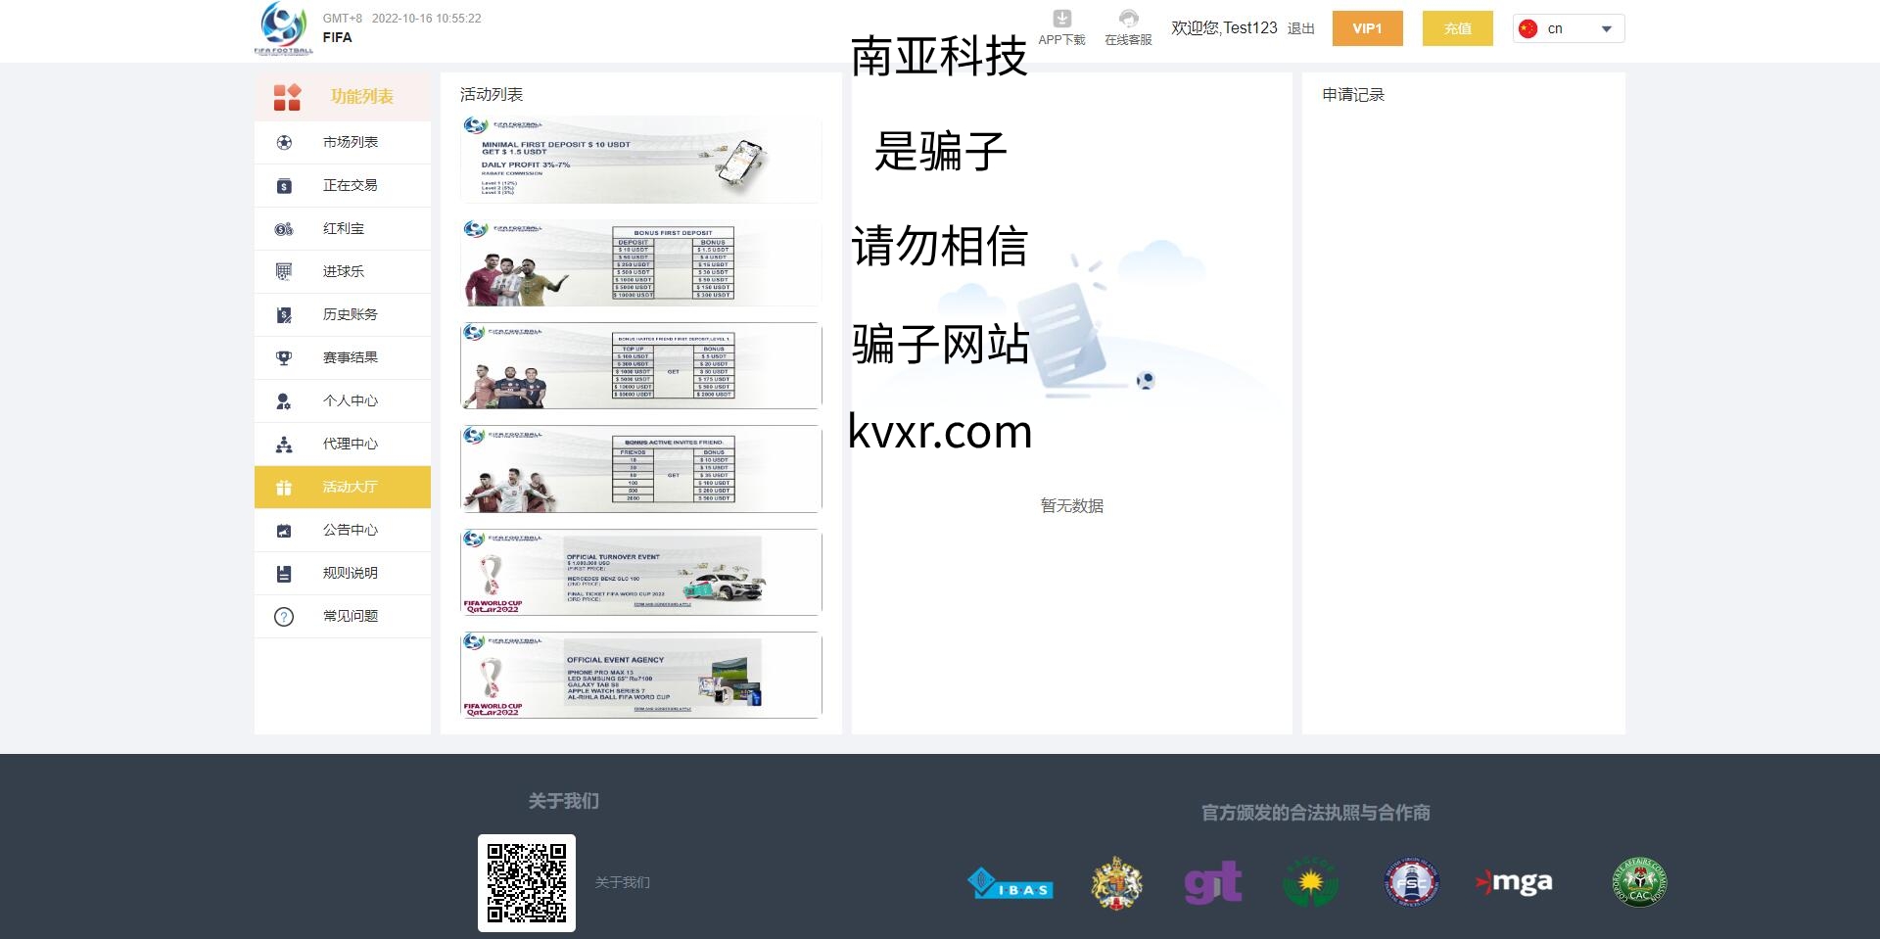The width and height of the screenshot is (1880, 939).
Task: Click the coins icon beside 红利宝
Action: [284, 228]
